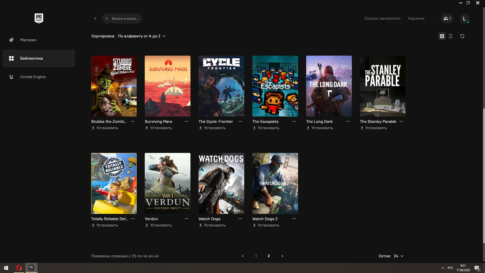
Task: Select page 2
Action: 269,256
